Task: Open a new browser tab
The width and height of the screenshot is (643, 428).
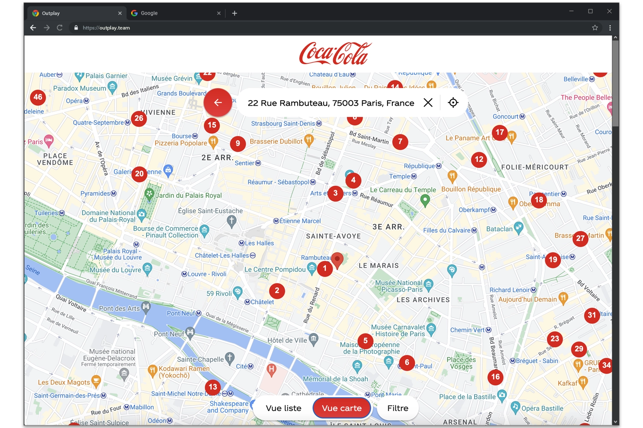Action: click(x=234, y=13)
